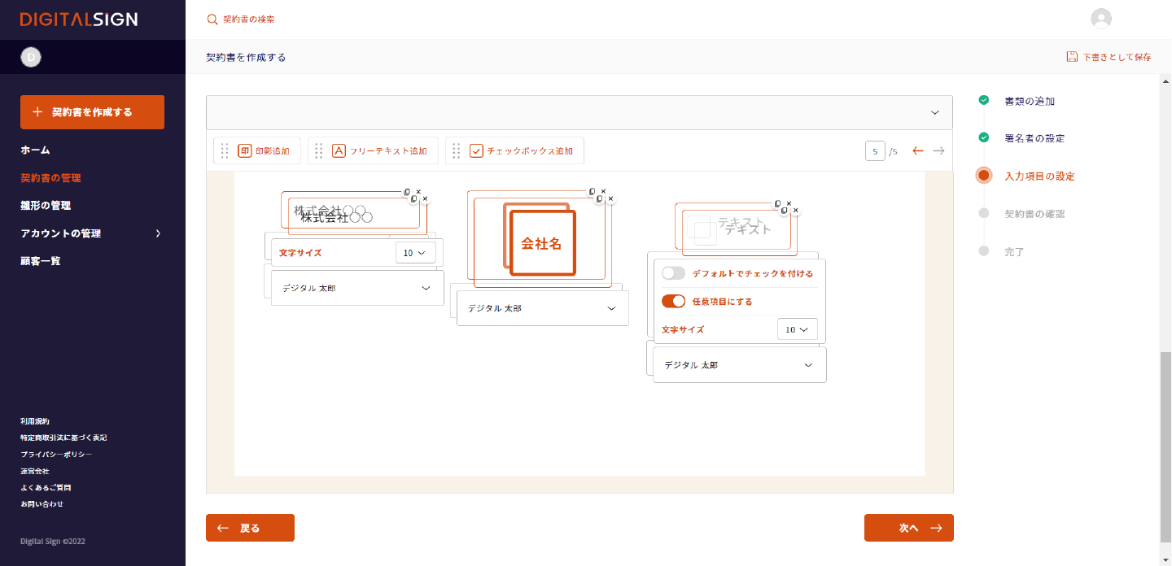Enable デフォルトでチェックを付ける toggle
This screenshot has height=566, width=1172.
click(673, 273)
